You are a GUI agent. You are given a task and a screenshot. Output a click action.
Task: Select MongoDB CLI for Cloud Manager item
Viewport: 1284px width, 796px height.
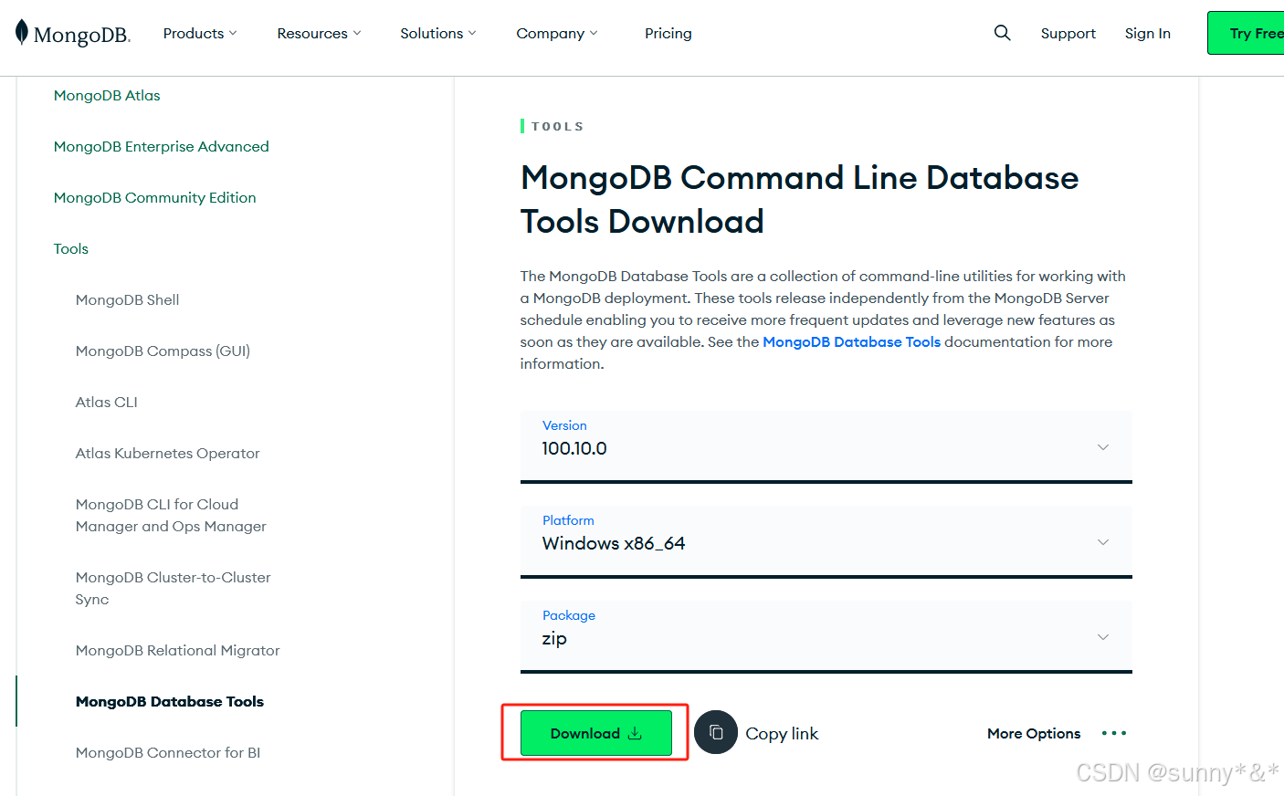[x=171, y=515]
